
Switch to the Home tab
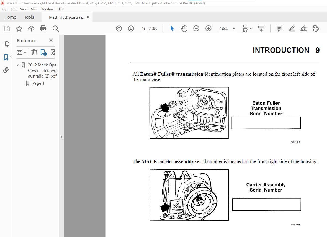(x=10, y=17)
